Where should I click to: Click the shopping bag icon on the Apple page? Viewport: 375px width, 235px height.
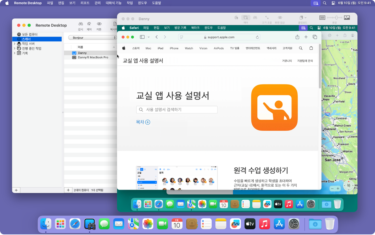coord(311,48)
